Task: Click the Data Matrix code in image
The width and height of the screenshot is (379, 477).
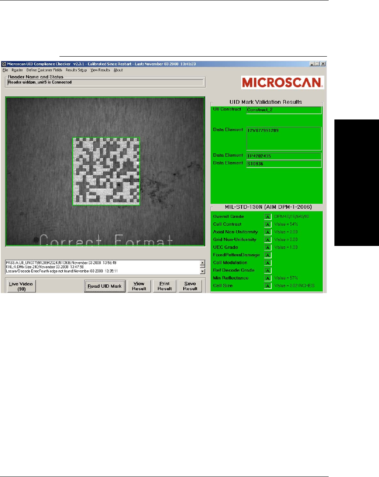Action: (x=106, y=171)
